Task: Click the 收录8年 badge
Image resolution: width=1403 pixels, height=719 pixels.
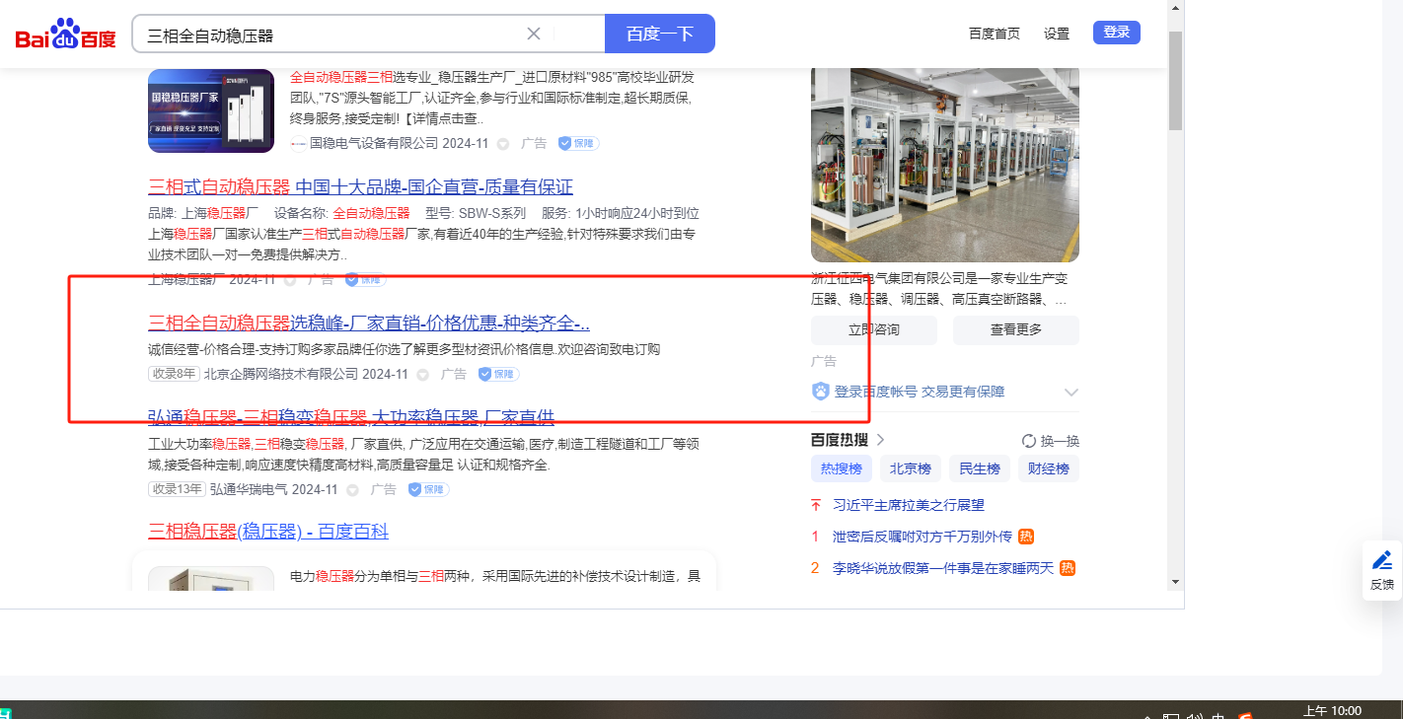Action: pos(174,375)
